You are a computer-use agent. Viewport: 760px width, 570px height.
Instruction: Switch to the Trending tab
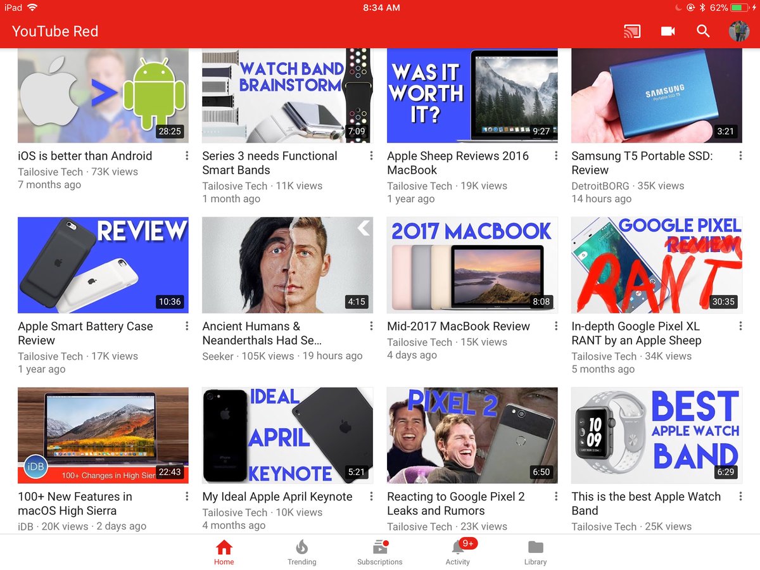(x=301, y=552)
